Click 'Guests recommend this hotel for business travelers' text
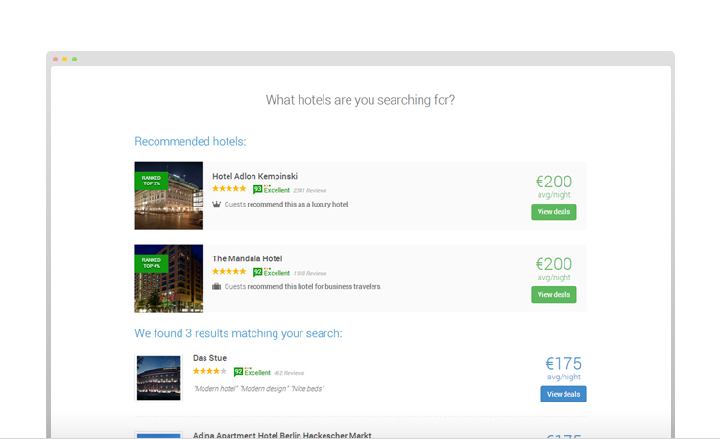The image size is (720, 439). pyautogui.click(x=303, y=287)
